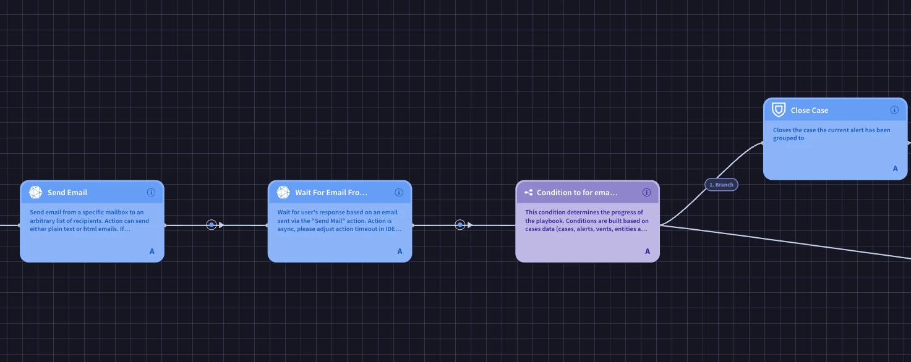Open info for Send Email node

151,193
